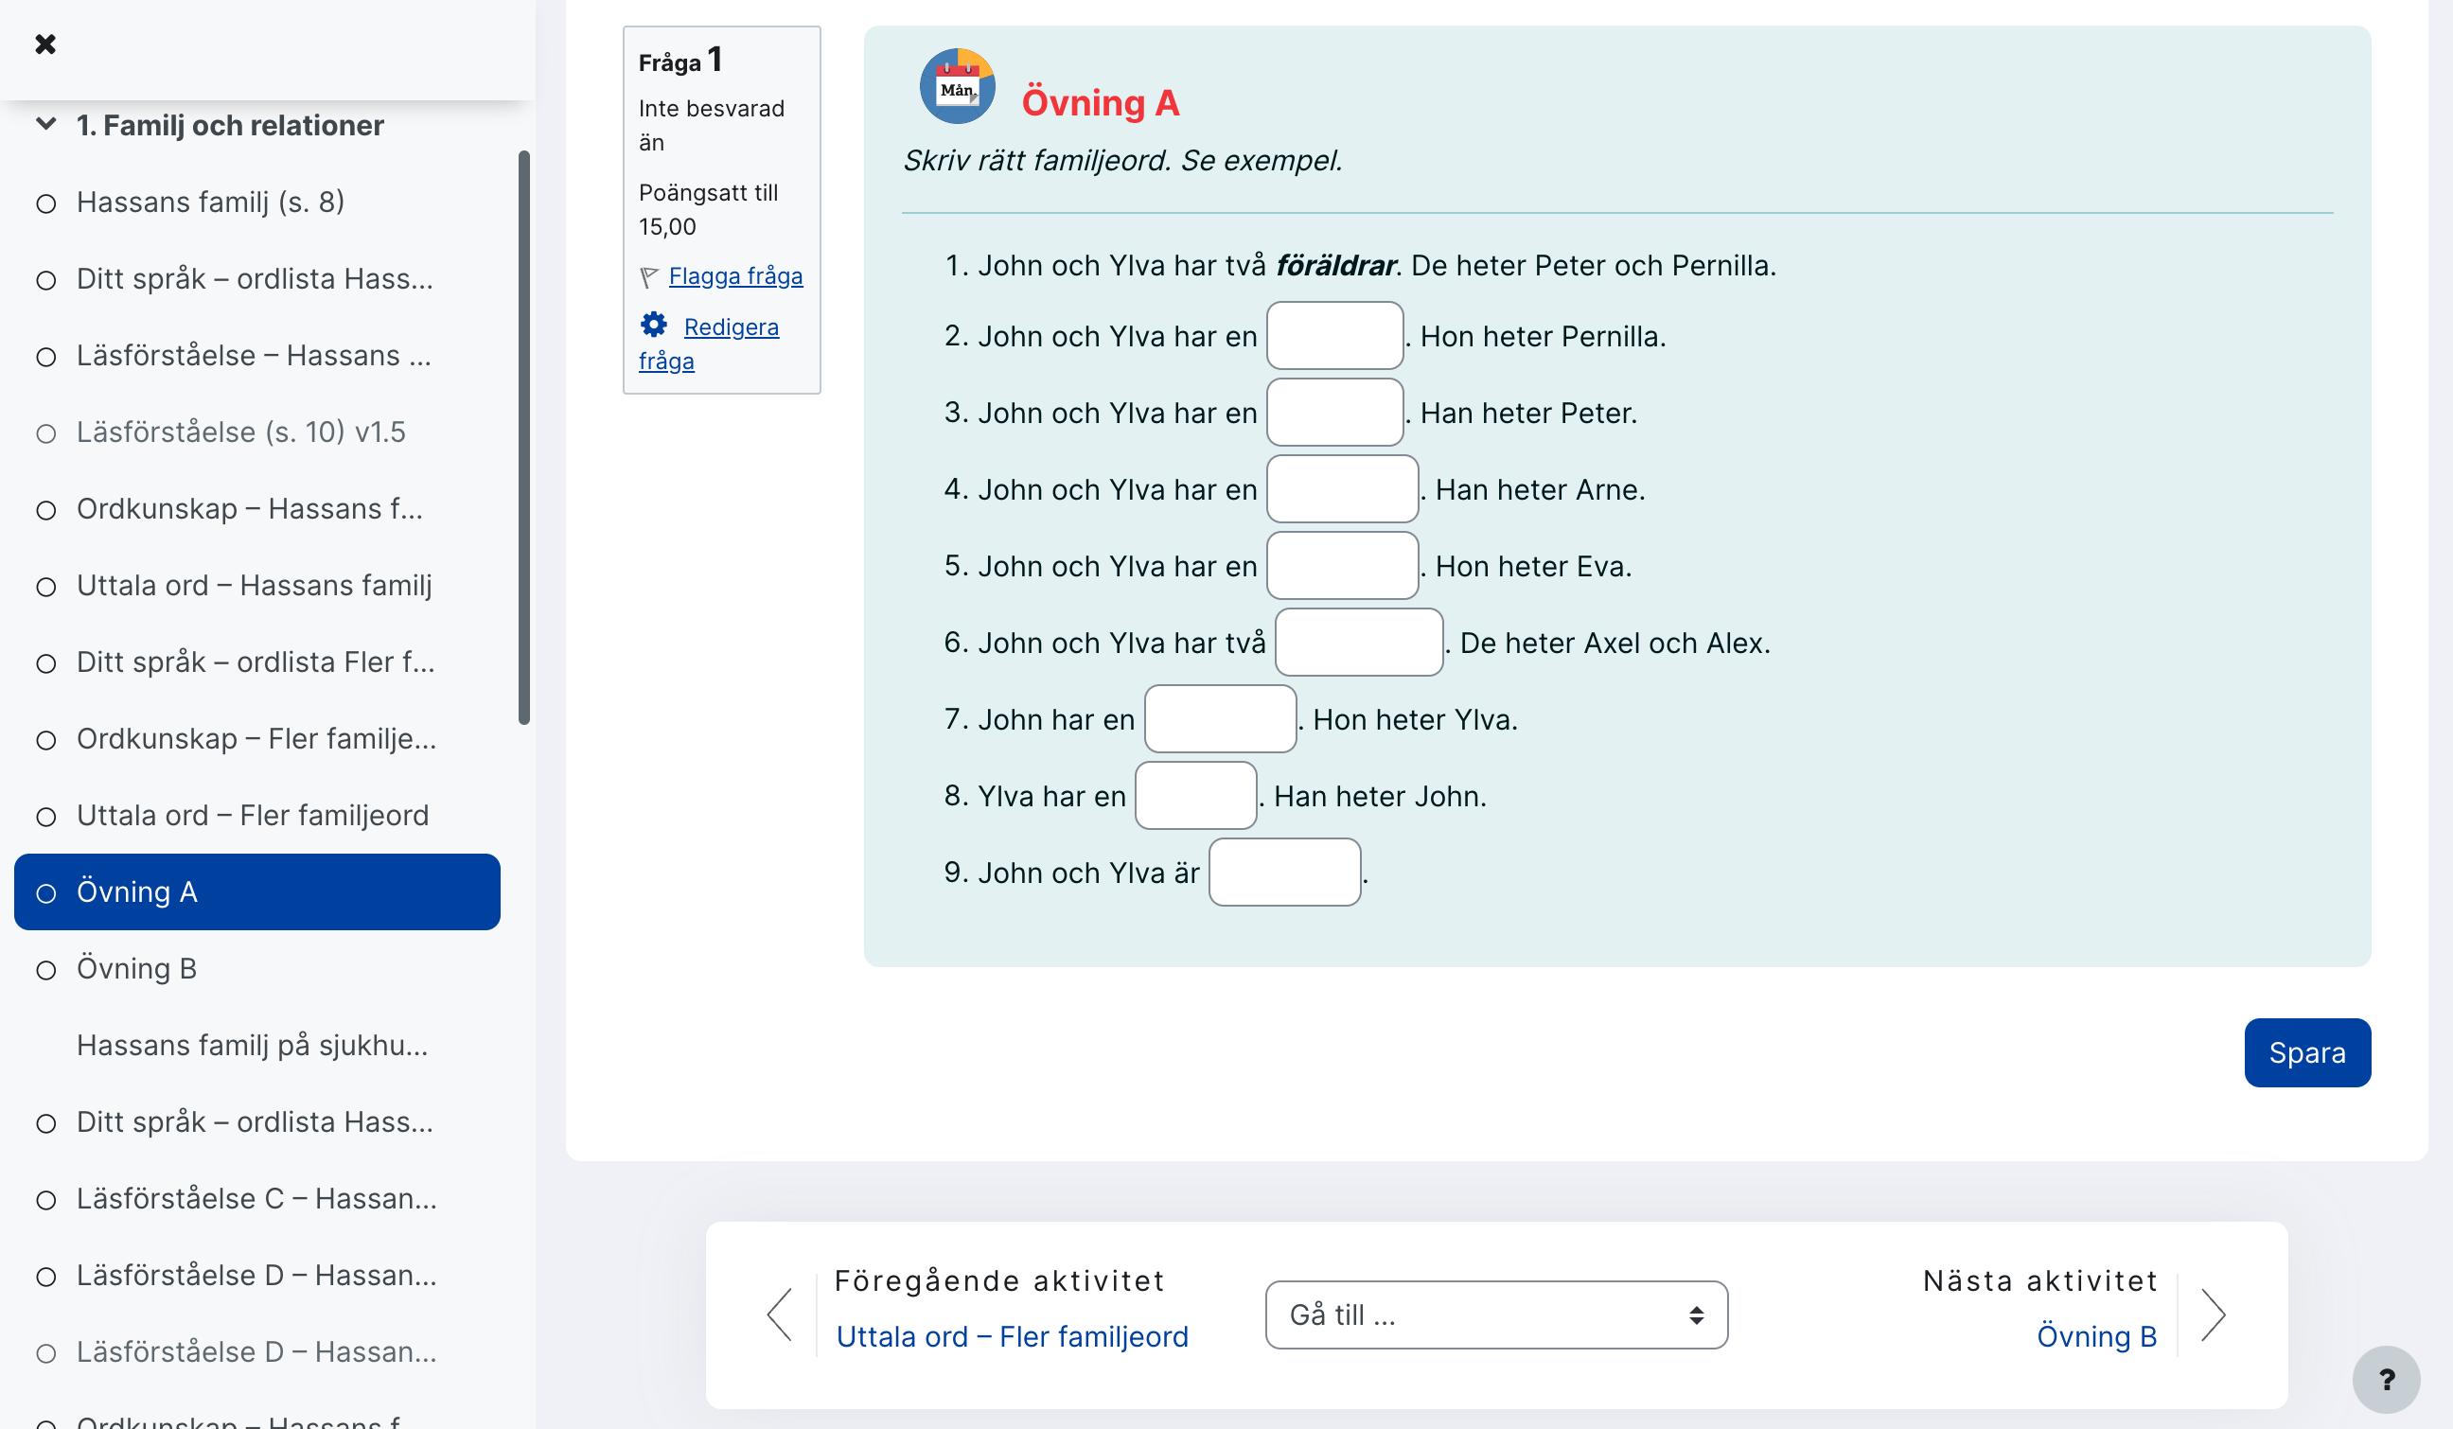Open Uttala ord – Fler familjeord sidebar item
This screenshot has height=1429, width=2453.
coord(252,816)
